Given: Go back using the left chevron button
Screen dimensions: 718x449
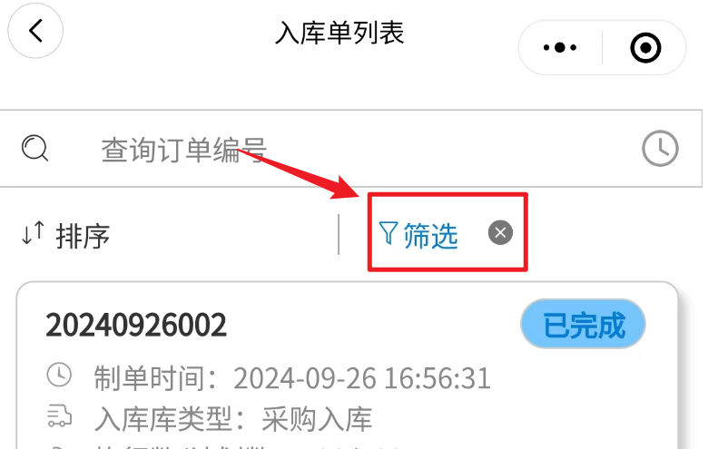Looking at the screenshot, I should tap(35, 31).
